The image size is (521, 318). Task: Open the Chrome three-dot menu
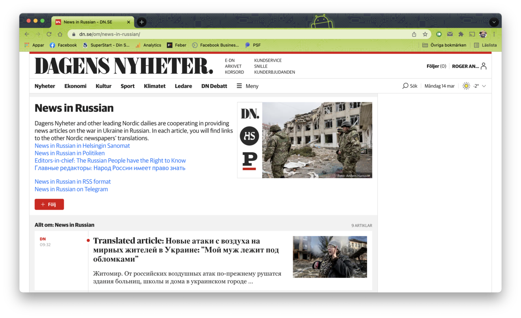pos(494,34)
